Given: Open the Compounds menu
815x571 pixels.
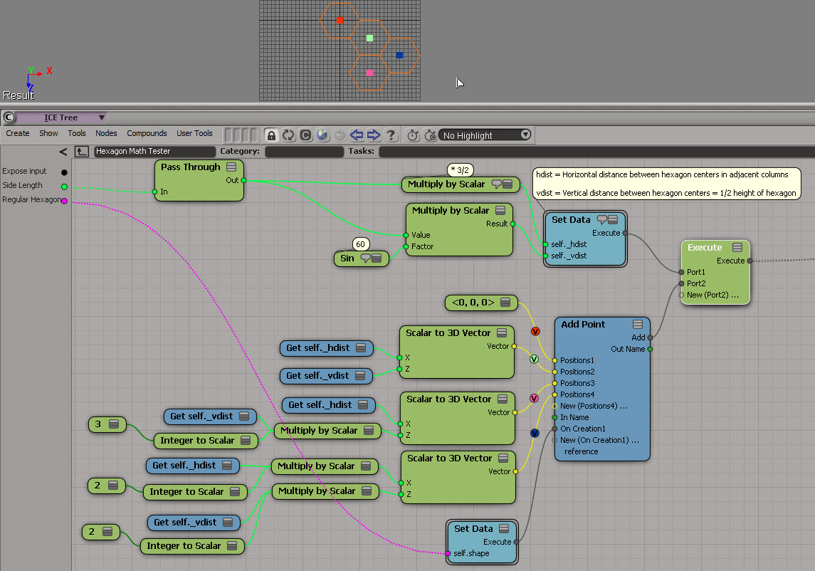Looking at the screenshot, I should click(147, 133).
